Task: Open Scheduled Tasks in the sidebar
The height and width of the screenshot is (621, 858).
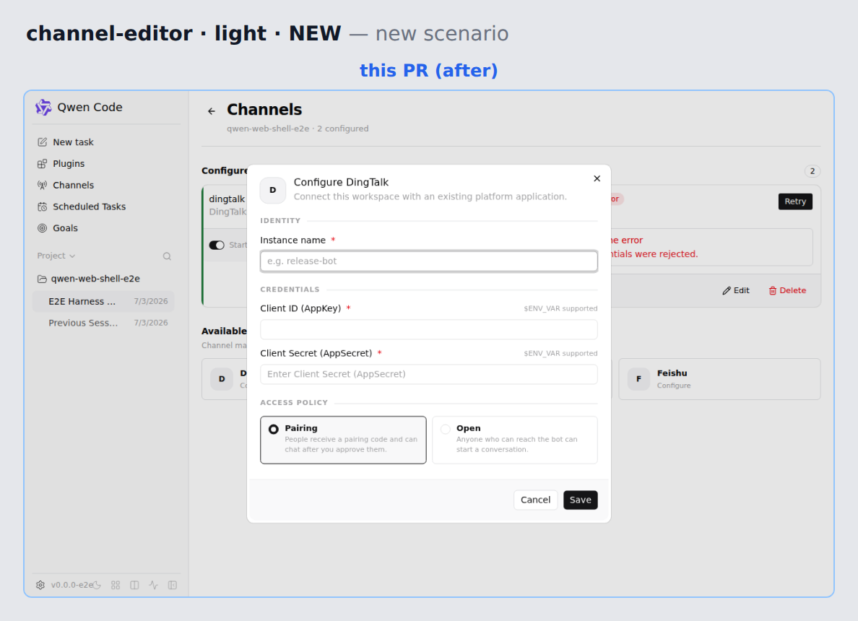Action: click(103, 207)
